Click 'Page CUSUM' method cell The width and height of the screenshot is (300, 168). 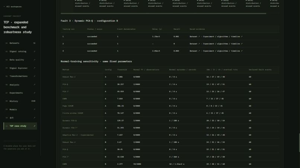tap(68, 106)
